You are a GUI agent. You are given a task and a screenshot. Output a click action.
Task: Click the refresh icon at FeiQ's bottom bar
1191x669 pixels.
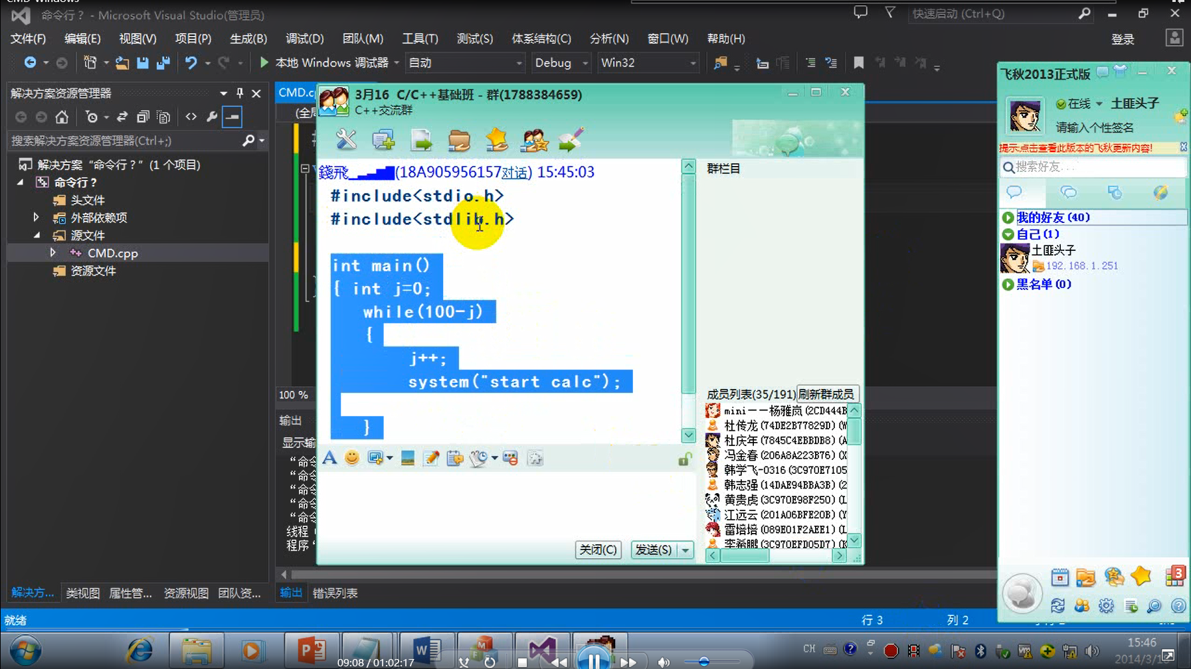tap(1058, 605)
